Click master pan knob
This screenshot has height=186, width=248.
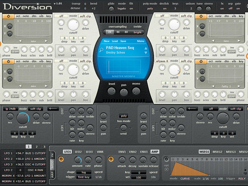pos(124,92)
